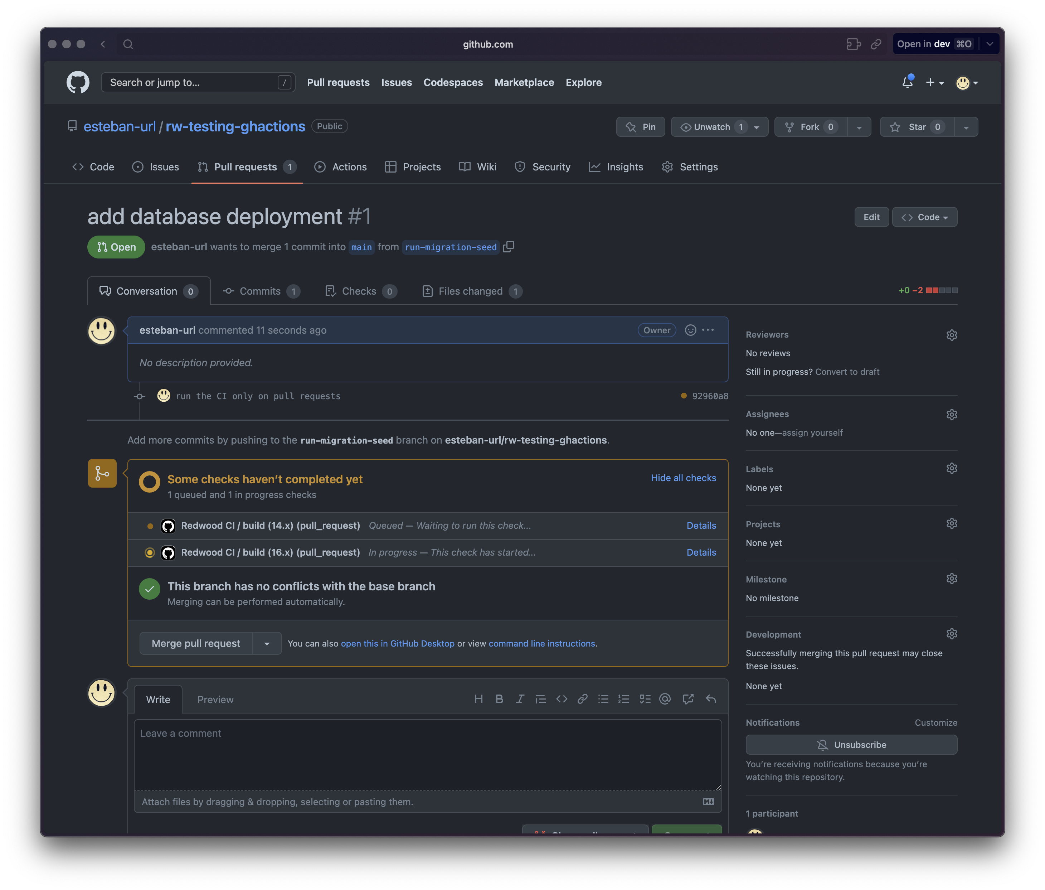This screenshot has width=1045, height=890.
Task: Mention a user with the @ icon
Action: click(x=665, y=699)
